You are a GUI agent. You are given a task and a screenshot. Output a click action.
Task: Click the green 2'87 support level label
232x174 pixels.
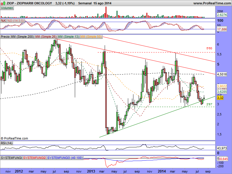[x=209, y=104]
